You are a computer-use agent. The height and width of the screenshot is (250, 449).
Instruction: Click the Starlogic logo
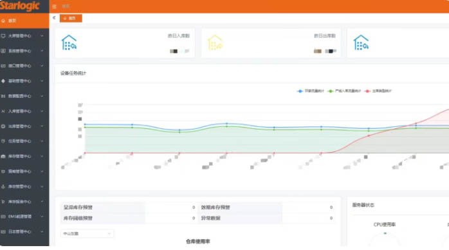[19, 6]
